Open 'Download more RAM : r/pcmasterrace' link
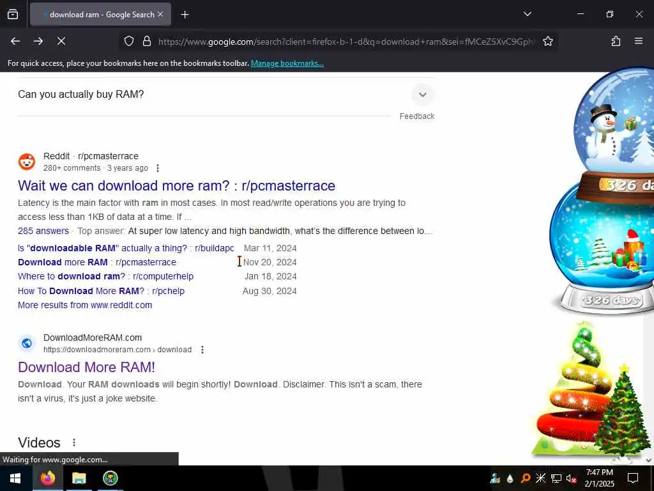This screenshot has width=654, height=491. tap(97, 262)
